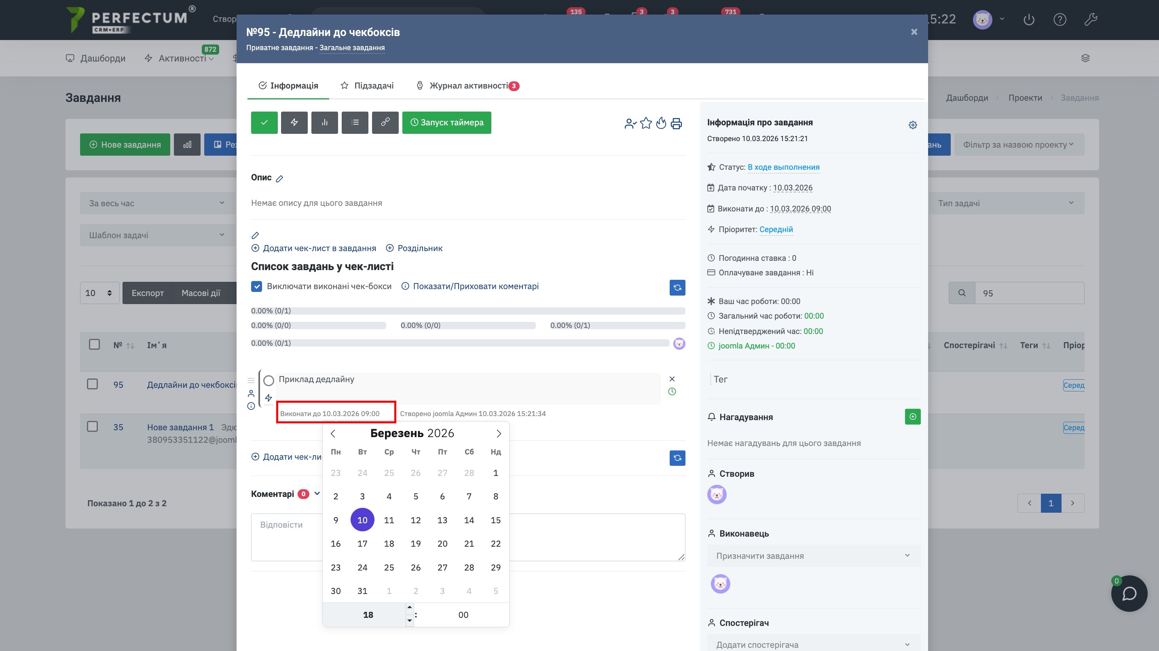Go to next month in calendar
Viewport: 1159px width, 651px height.
tap(499, 434)
